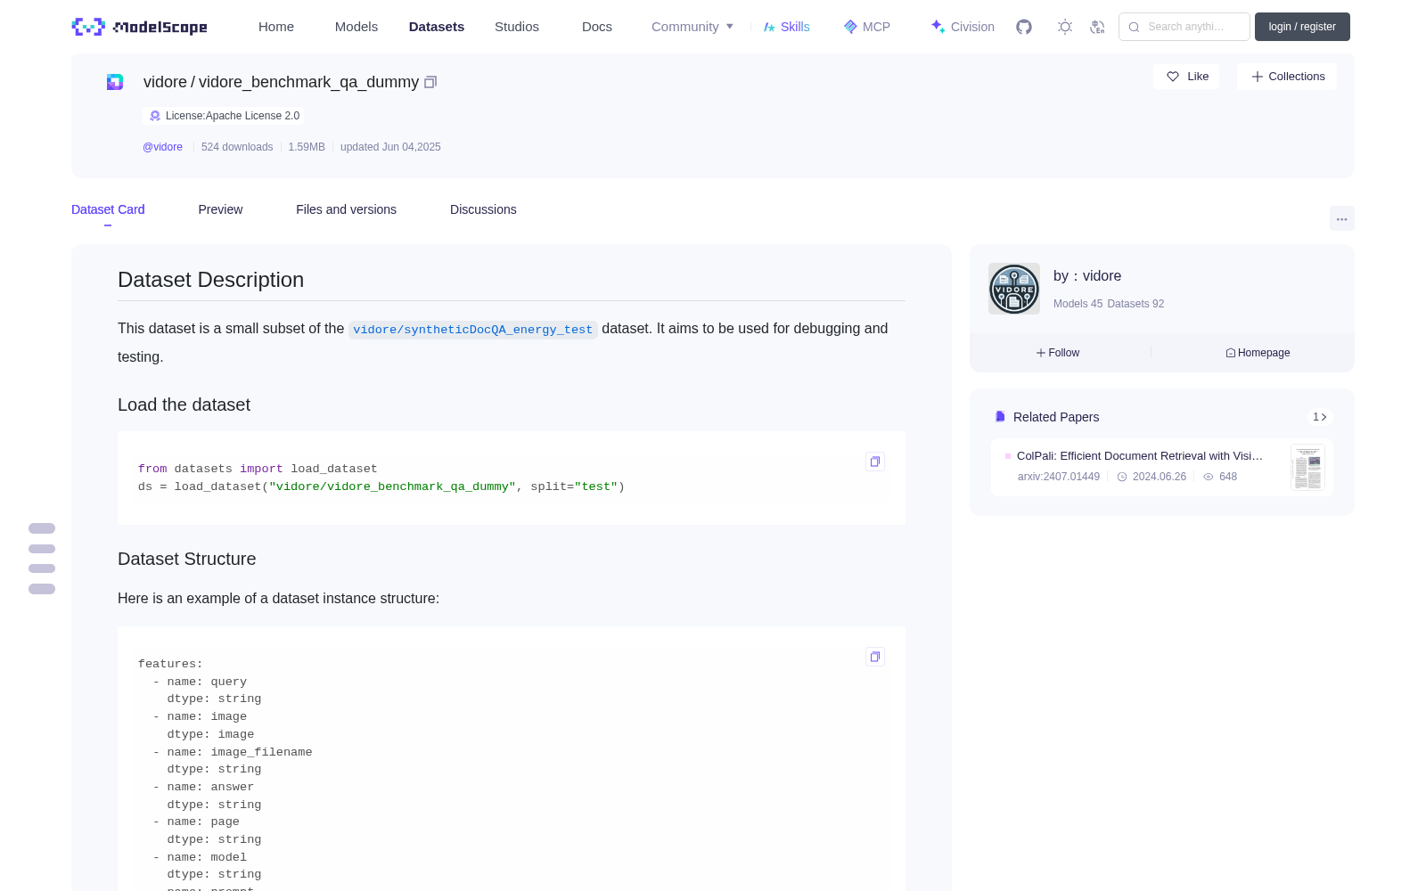
Task: Copy the load_dataset code snippet
Action: tap(875, 462)
